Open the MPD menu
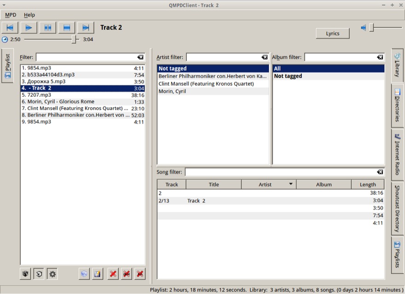The height and width of the screenshot is (294, 405). pos(11,15)
